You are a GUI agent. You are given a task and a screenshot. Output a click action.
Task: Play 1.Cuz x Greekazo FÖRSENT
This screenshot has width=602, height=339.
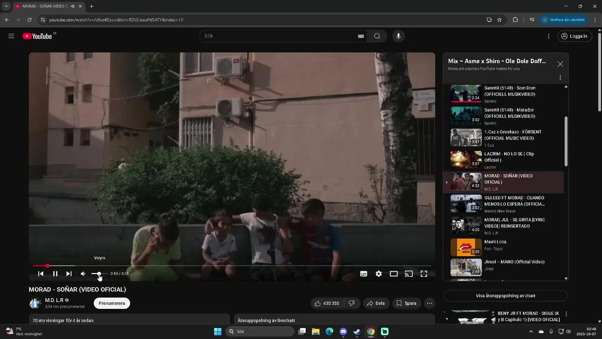click(x=503, y=138)
